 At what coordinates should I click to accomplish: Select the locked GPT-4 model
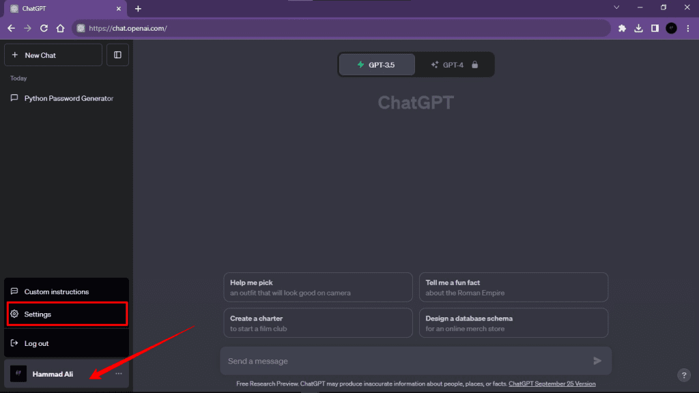(454, 65)
